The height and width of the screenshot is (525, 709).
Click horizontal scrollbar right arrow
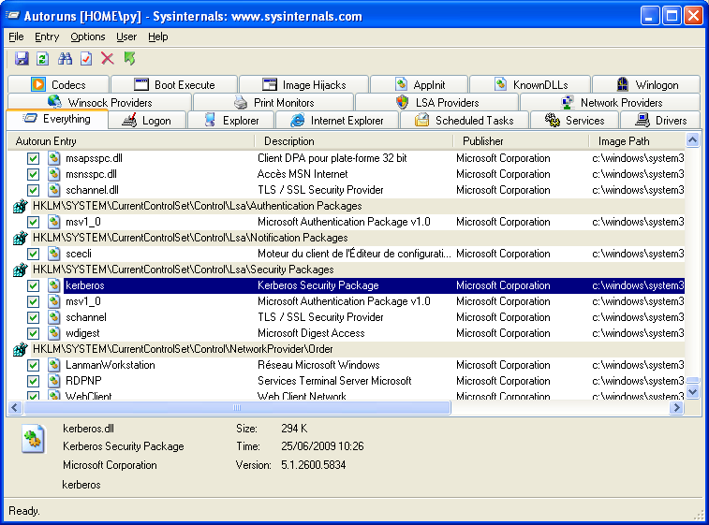(676, 407)
